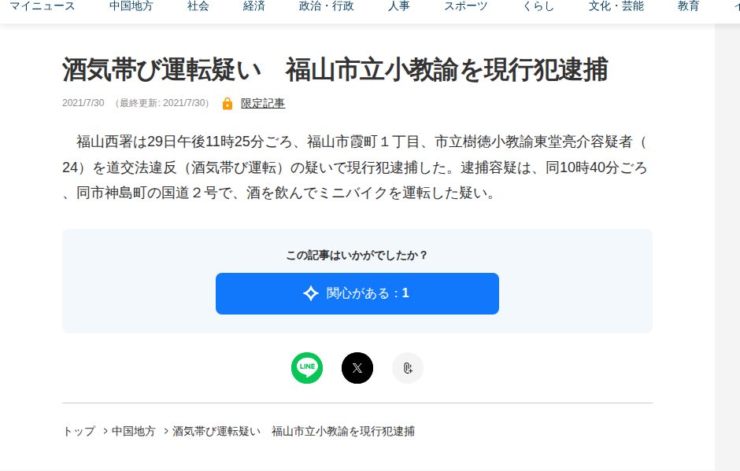Click the sparkle icon on the 関心がある button
Image resolution: width=740 pixels, height=471 pixels.
[310, 293]
